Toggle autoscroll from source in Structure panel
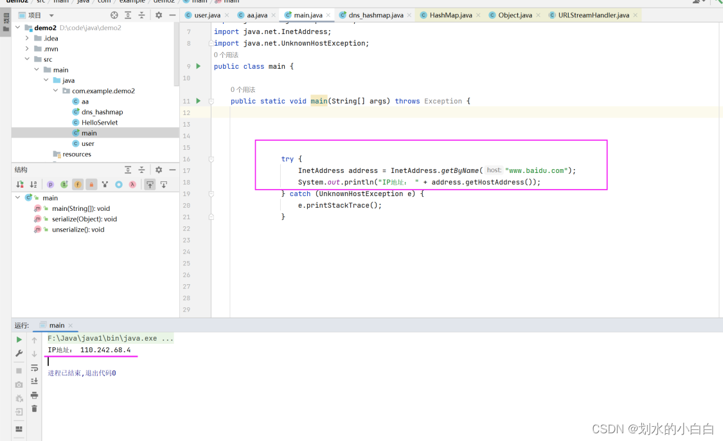723x441 pixels. tap(164, 184)
